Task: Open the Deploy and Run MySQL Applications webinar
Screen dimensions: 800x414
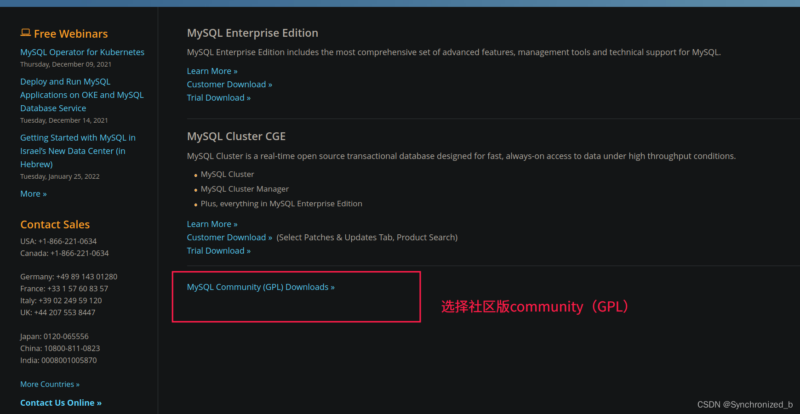Action: coord(82,95)
